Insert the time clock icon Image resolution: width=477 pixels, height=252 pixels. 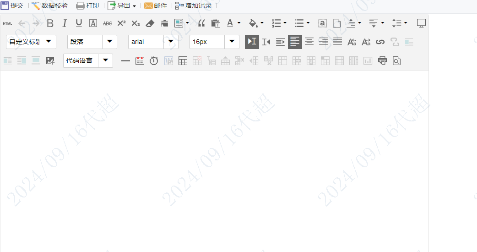click(x=154, y=61)
